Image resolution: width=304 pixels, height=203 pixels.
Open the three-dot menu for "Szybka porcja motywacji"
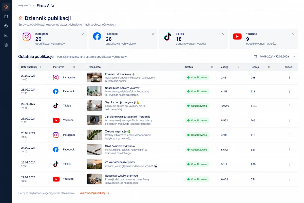tap(290, 106)
